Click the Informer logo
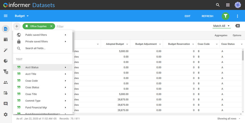The image size is (245, 123). (17, 5)
